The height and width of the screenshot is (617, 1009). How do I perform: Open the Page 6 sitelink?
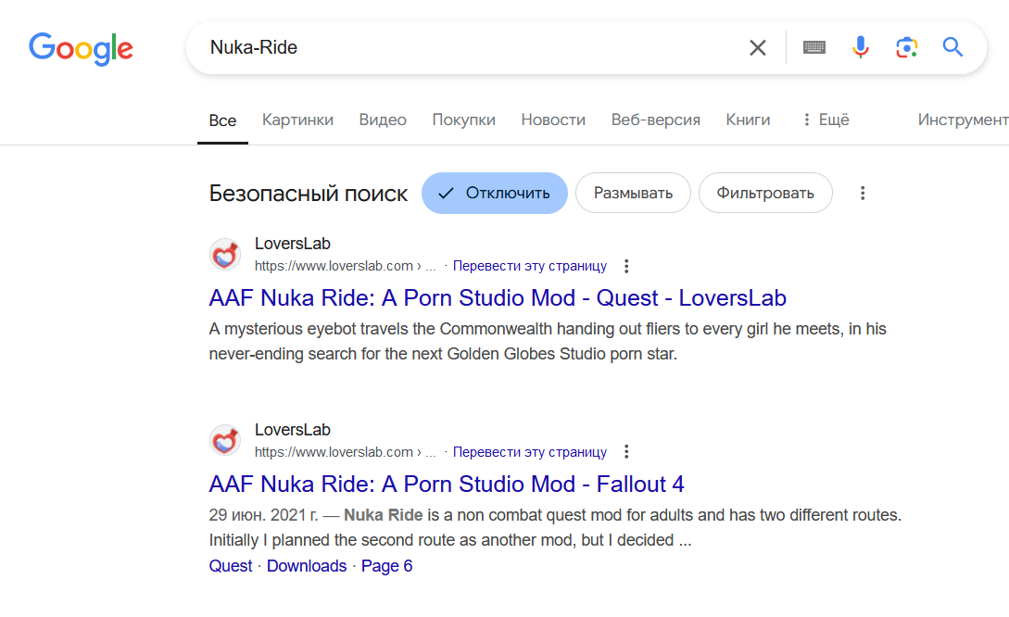[x=386, y=566]
